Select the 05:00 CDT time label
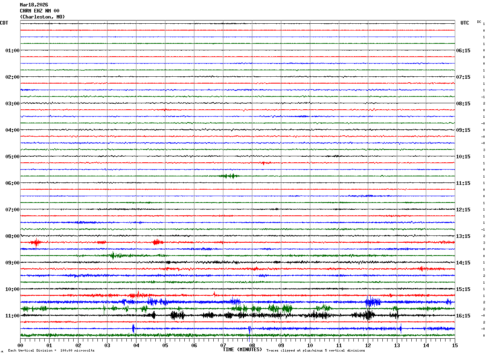This screenshot has height=356, width=487. (x=12, y=157)
